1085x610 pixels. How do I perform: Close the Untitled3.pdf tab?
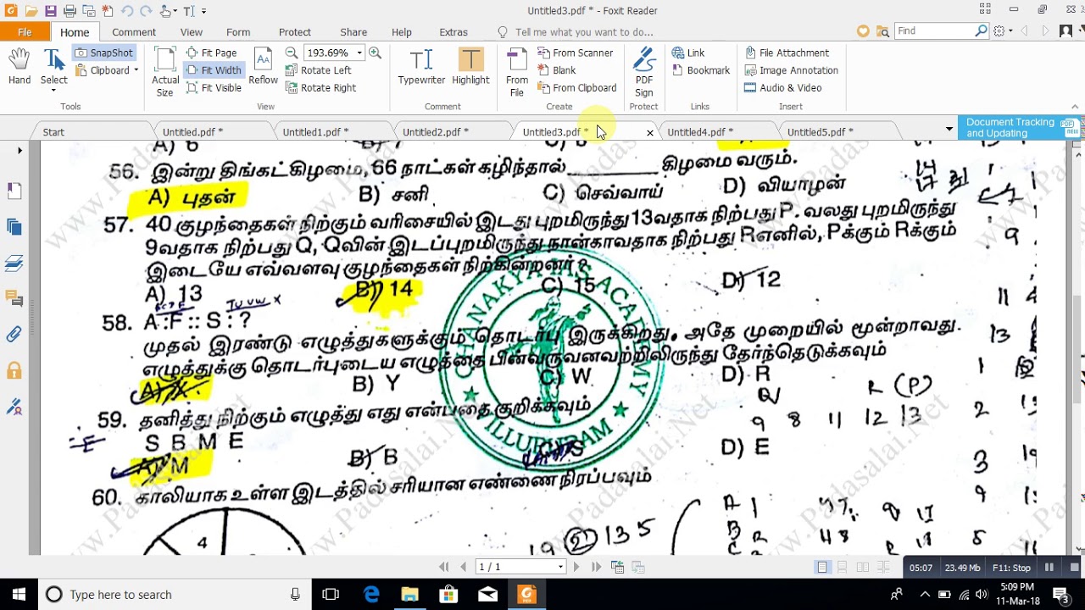[x=650, y=133]
